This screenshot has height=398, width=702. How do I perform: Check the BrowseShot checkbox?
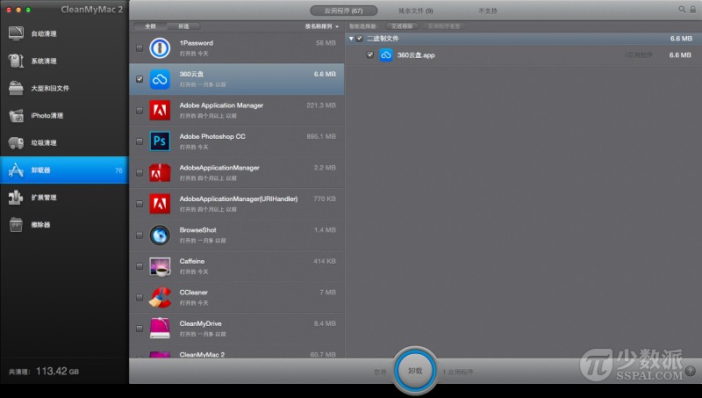(140, 235)
